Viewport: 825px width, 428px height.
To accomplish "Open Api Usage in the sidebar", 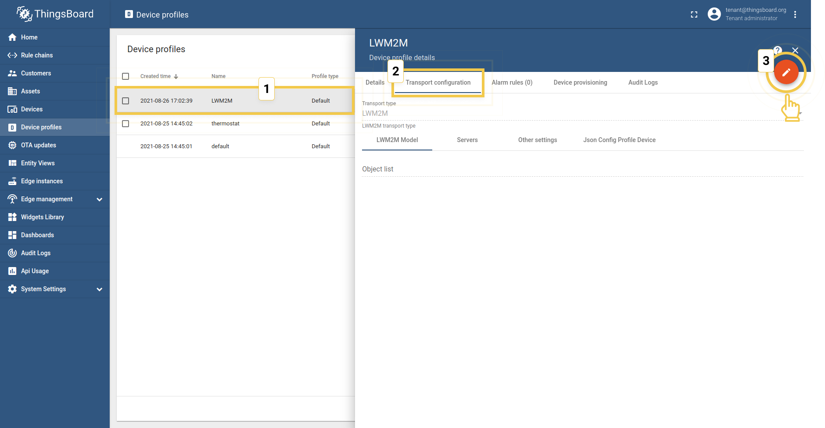I will [x=35, y=271].
